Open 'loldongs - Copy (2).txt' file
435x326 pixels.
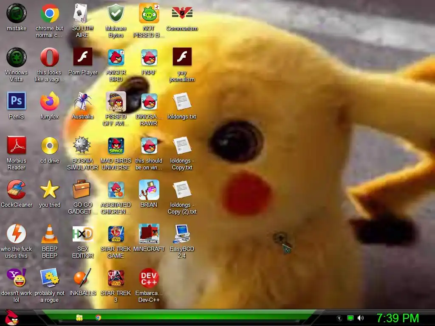click(182, 190)
